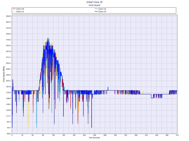The width and height of the screenshot is (189, 141).
Task: Click the 448 tick on time axis
Action: pos(157,135)
